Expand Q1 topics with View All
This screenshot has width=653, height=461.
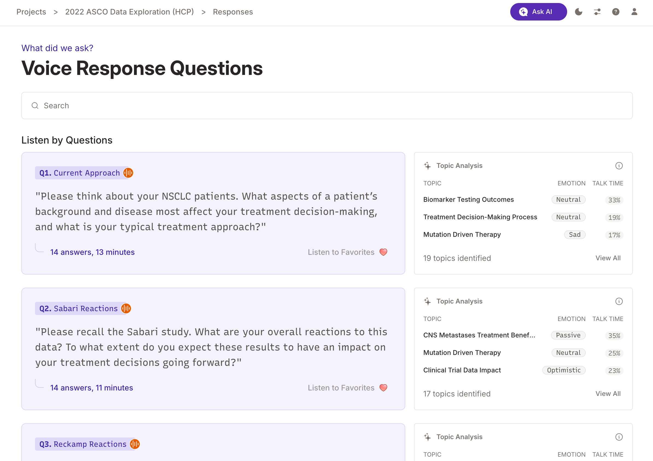tap(608, 258)
